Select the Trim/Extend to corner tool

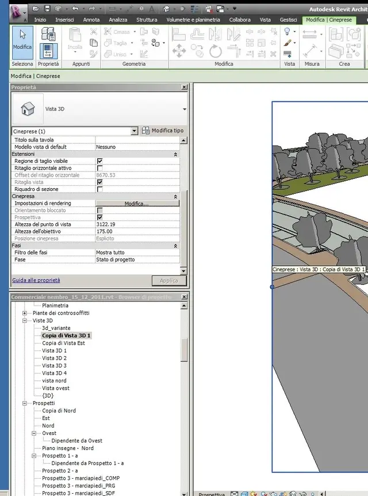click(233, 51)
